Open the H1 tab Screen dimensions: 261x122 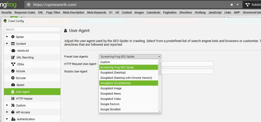pyautogui.click(x=111, y=12)
